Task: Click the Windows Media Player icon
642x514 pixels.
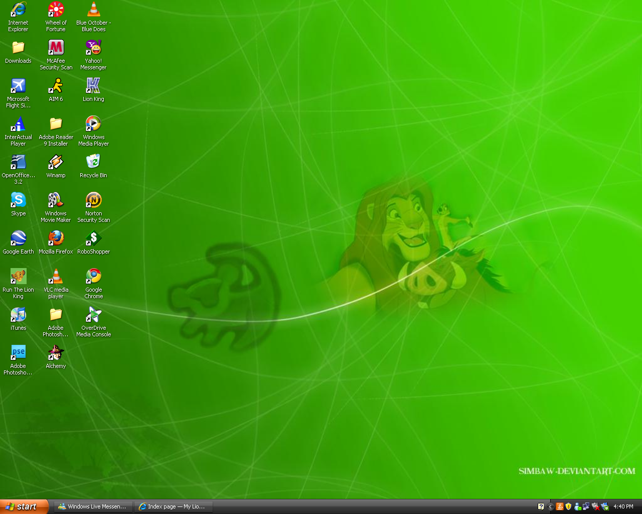Action: 93,124
